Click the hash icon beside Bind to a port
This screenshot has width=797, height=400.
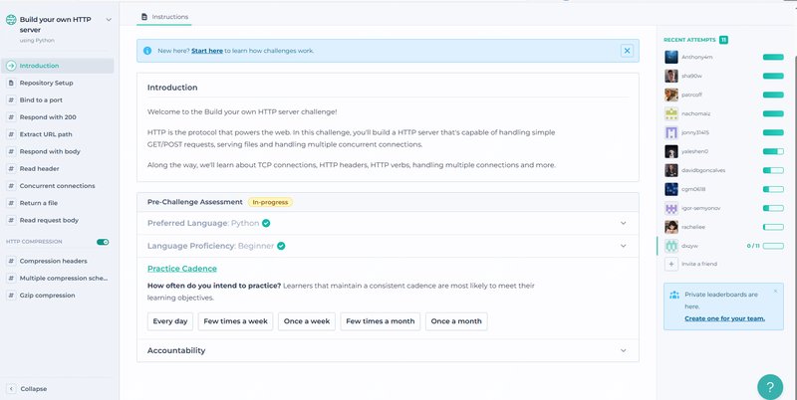pos(11,100)
